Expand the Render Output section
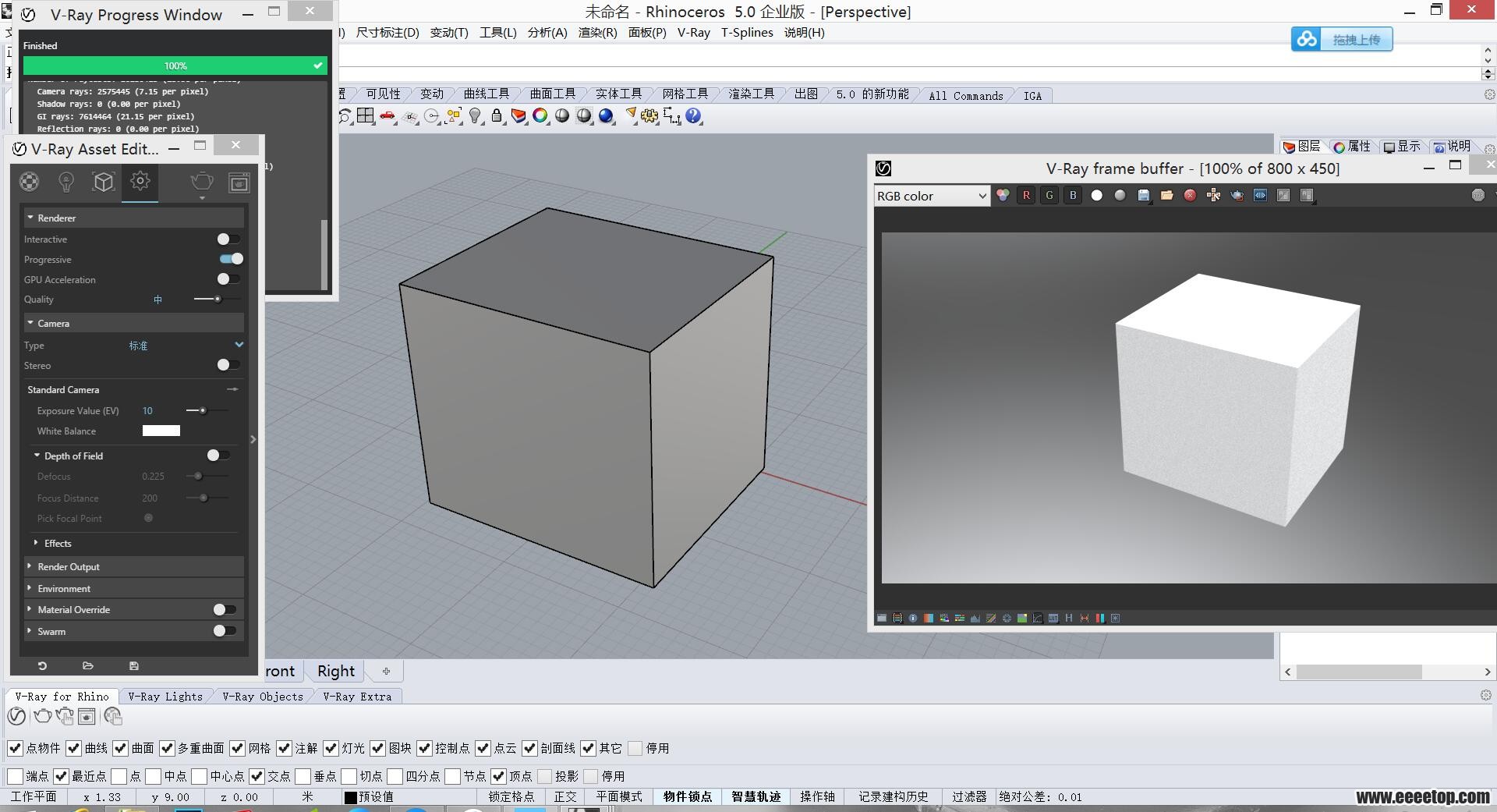Screen dimensions: 1497x812 30,566
